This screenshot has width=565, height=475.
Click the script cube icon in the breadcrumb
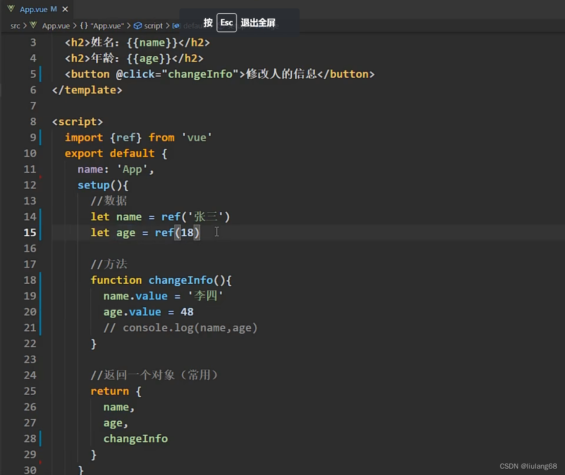(x=137, y=26)
